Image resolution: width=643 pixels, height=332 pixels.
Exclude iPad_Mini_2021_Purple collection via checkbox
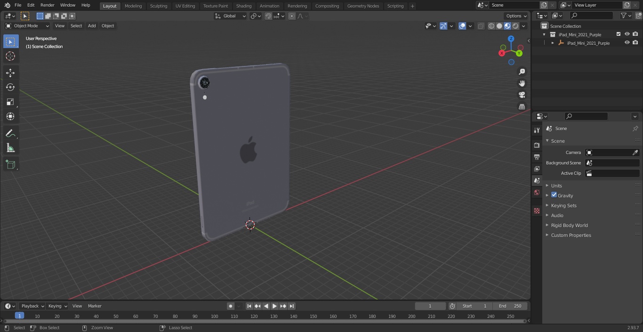click(619, 34)
